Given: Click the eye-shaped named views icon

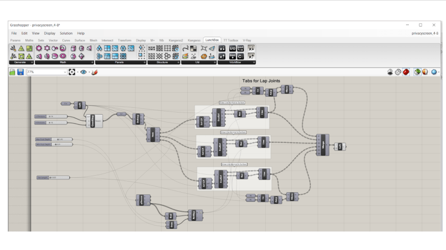Looking at the screenshot, I should 83,72.
